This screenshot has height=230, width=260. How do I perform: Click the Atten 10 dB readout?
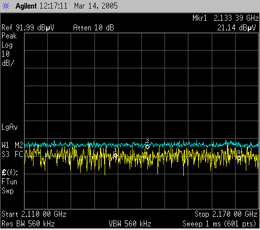click(93, 28)
